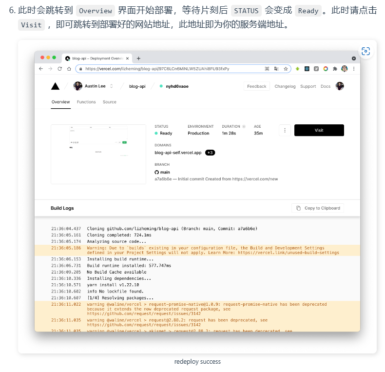Open the Extensions puzzle piece menu

335,69
